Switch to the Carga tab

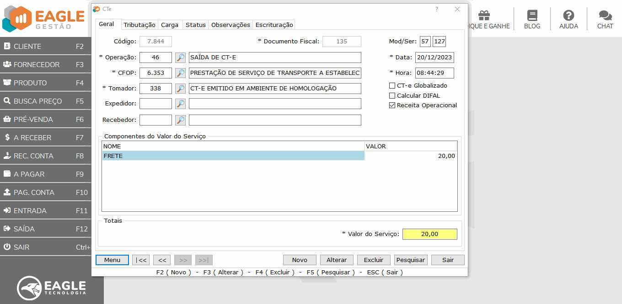pyautogui.click(x=170, y=25)
